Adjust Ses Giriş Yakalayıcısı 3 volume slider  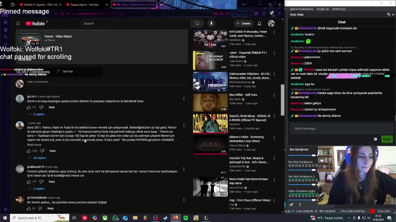(302, 184)
